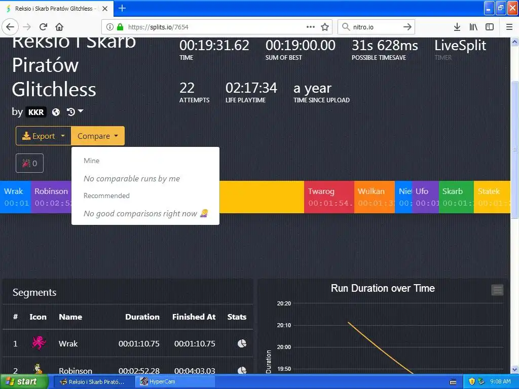The width and height of the screenshot is (519, 389).
Task: Open the browser library icon
Action: point(473,27)
